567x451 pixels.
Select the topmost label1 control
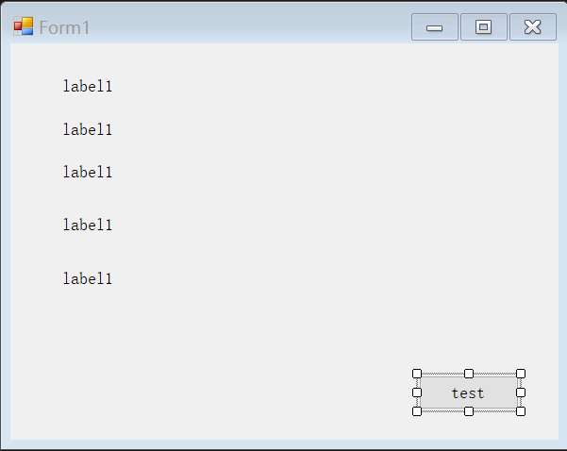click(x=88, y=87)
